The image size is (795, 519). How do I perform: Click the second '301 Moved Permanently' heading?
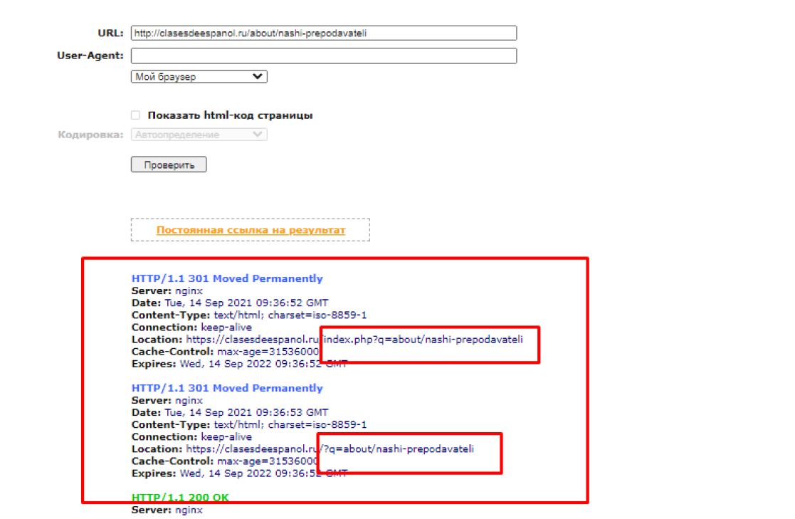tap(227, 389)
